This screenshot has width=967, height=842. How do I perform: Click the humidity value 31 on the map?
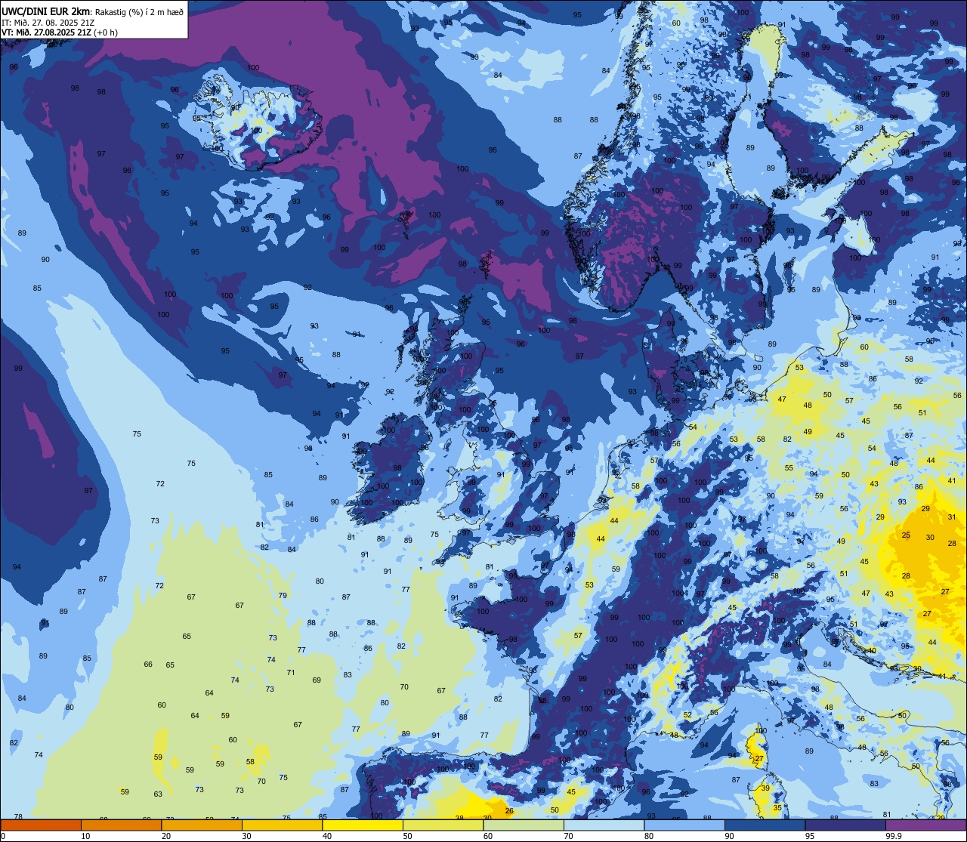click(952, 517)
